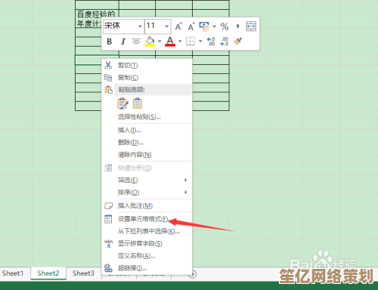Expand the 筛选(E) submenu arrow
The image size is (378, 290).
[186, 180]
